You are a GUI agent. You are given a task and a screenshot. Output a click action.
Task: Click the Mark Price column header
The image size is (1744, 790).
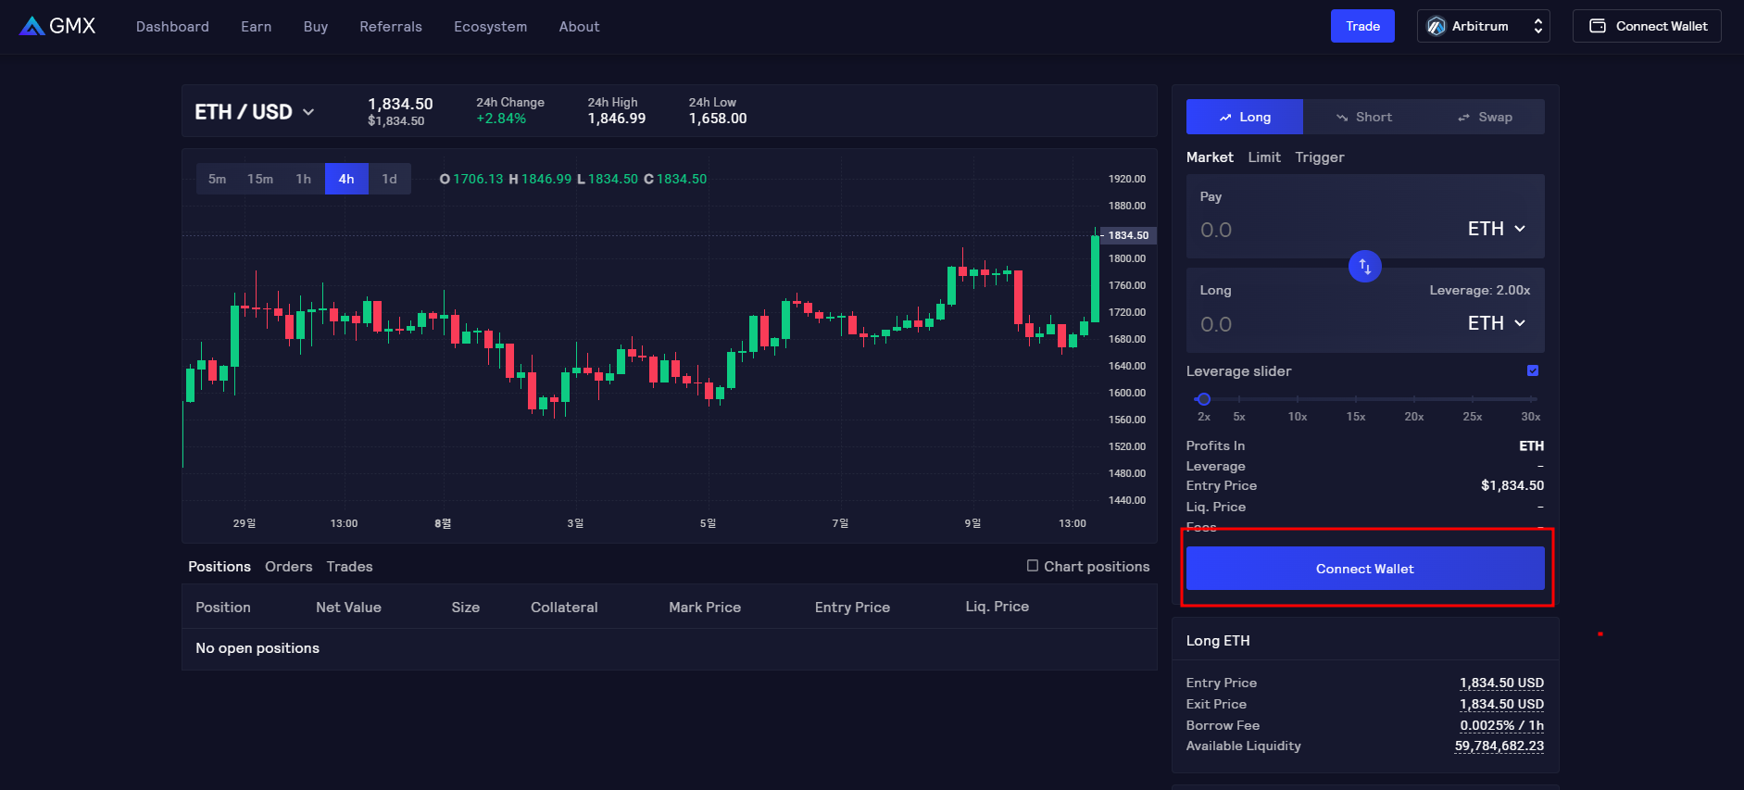click(705, 608)
